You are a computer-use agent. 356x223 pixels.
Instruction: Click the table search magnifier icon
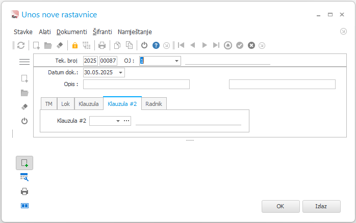click(24, 177)
